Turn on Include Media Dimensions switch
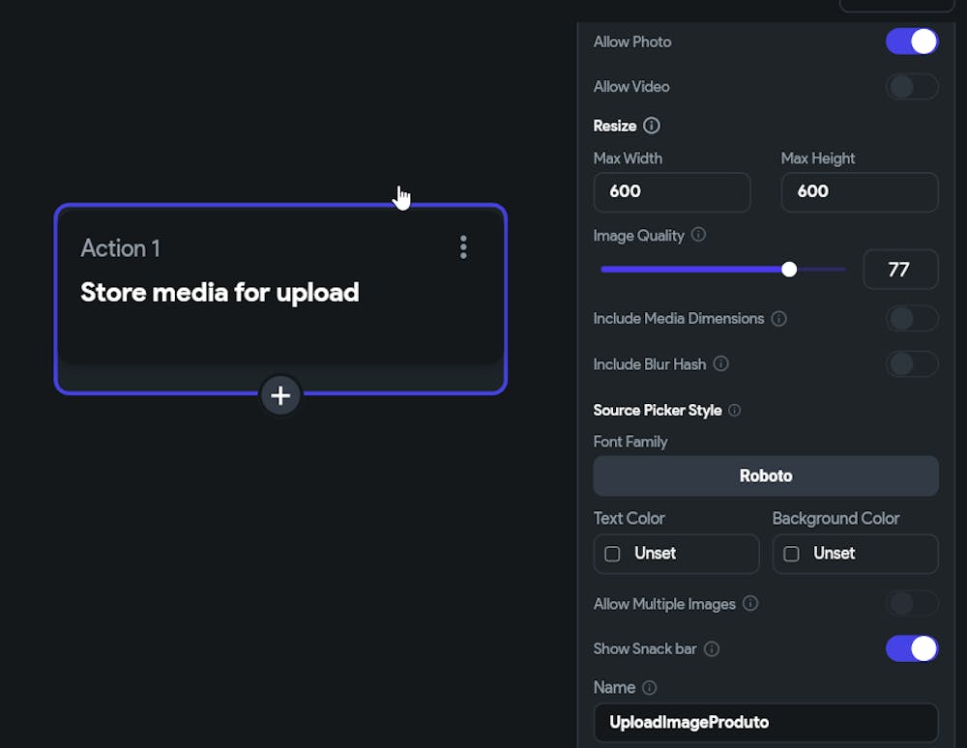This screenshot has width=967, height=748. [912, 319]
